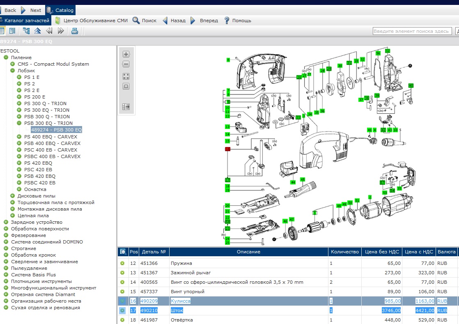459x324 pixels.
Task: Click green part marker 45 in diagram
Action: (303, 179)
